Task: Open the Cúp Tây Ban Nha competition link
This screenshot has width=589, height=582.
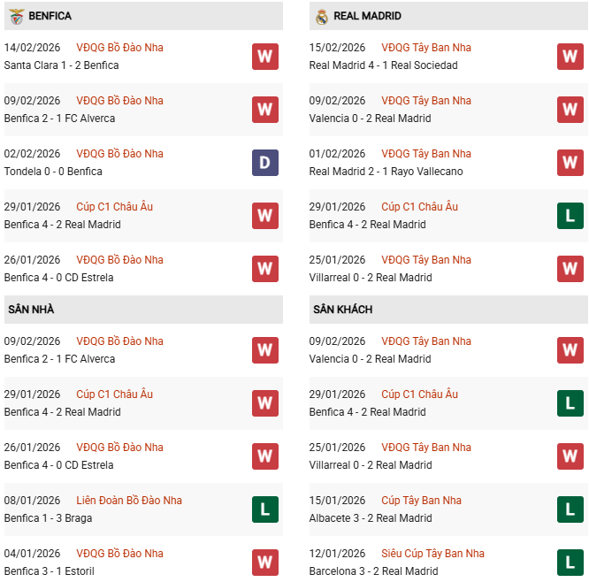Action: (x=419, y=501)
